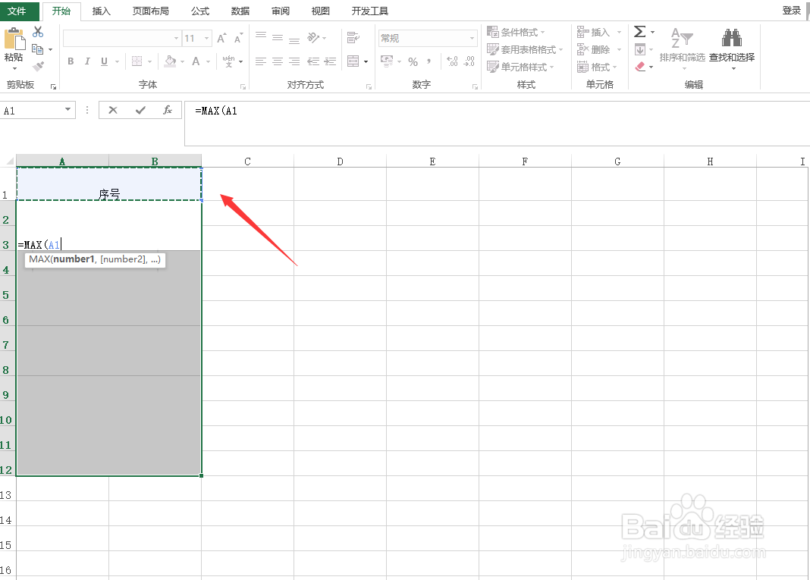The image size is (810, 580).
Task: Increase font size with the larger A
Action: [x=221, y=38]
